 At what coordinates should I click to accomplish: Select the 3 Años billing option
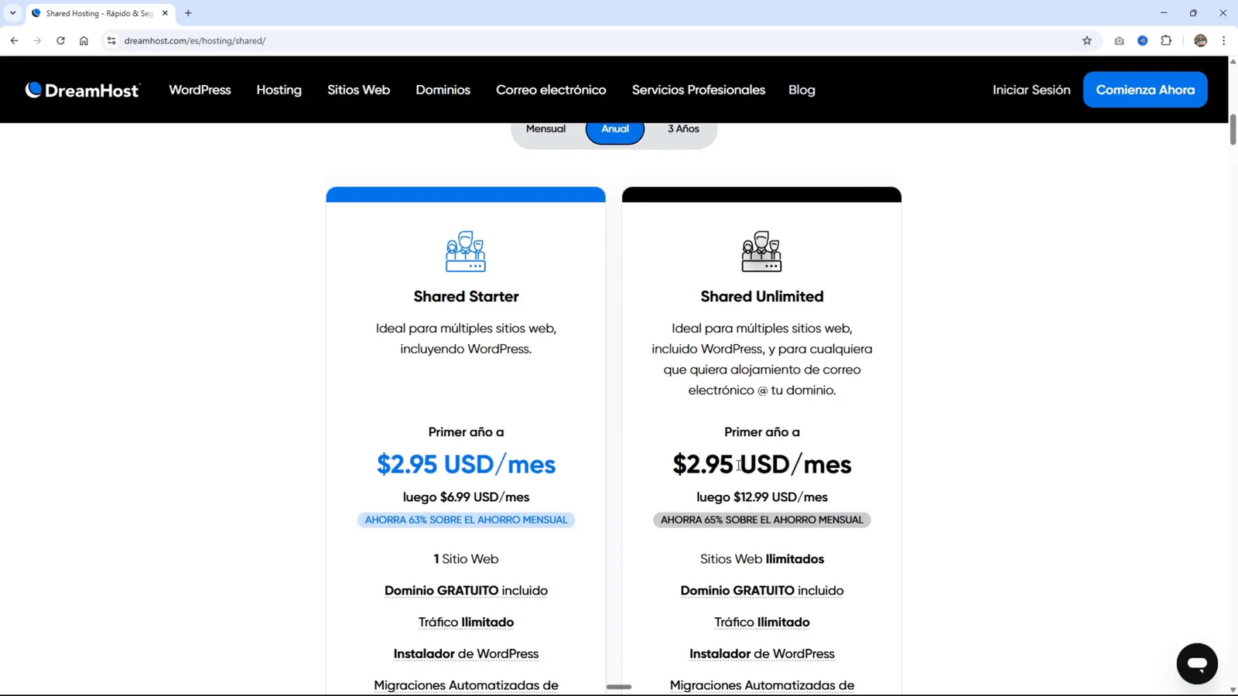[683, 129]
